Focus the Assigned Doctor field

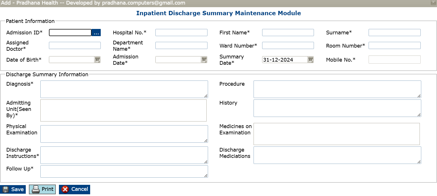click(75, 46)
